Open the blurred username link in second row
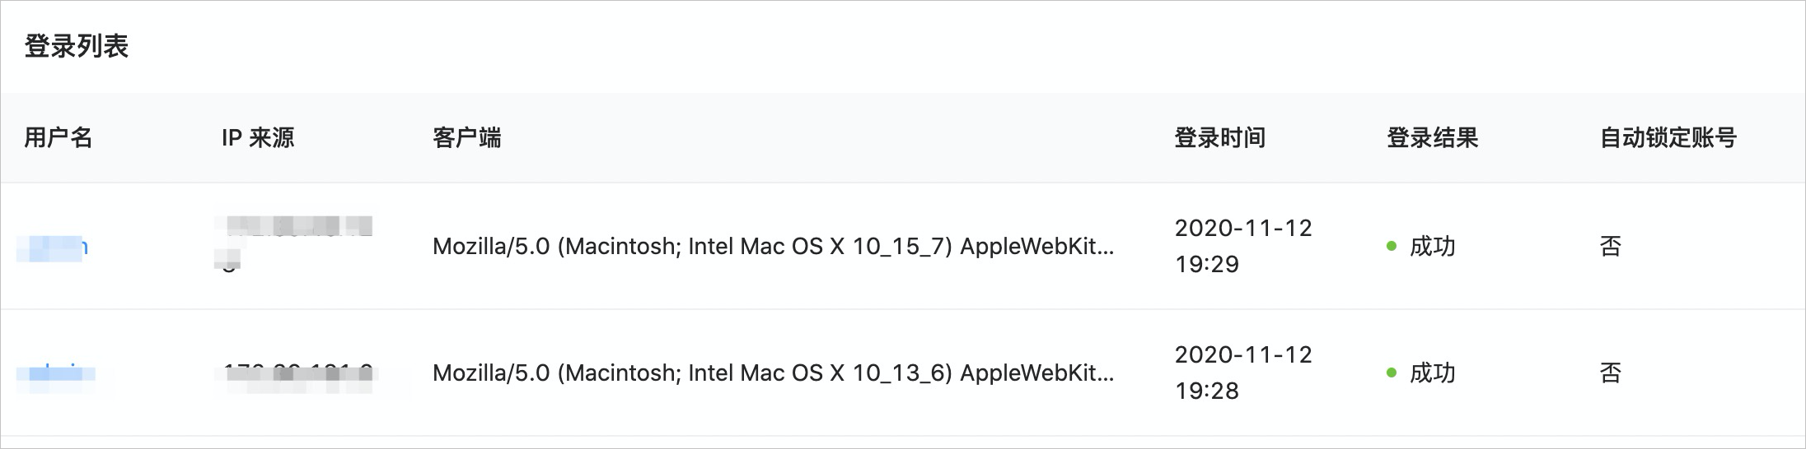The width and height of the screenshot is (1806, 449). tap(56, 373)
